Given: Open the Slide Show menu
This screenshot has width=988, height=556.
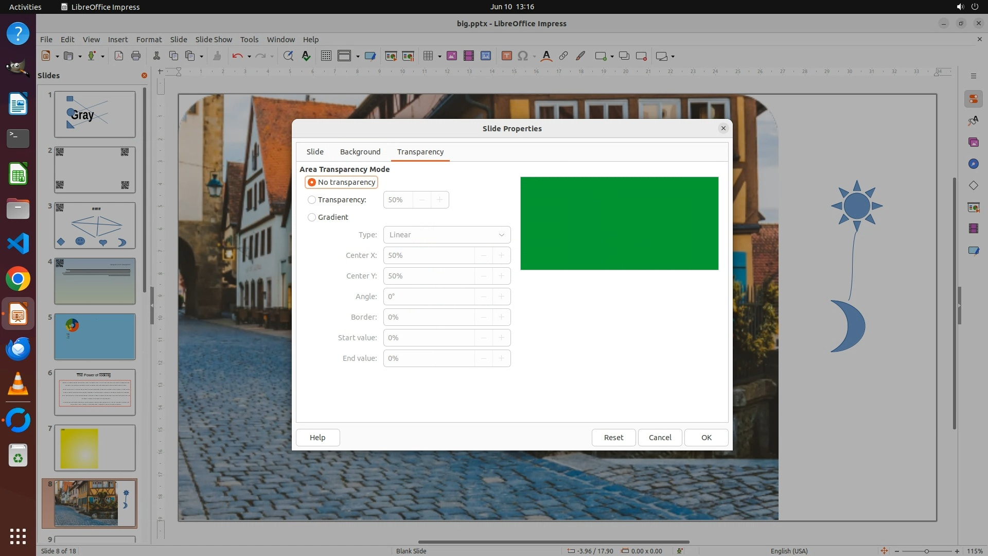Looking at the screenshot, I should [214, 39].
